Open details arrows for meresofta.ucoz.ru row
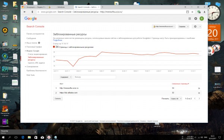 199,88
